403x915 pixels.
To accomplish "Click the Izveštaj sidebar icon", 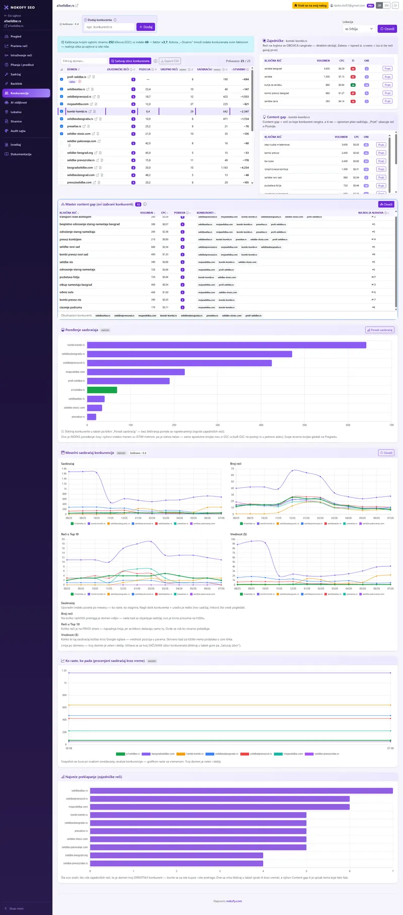I will click(x=6, y=145).
